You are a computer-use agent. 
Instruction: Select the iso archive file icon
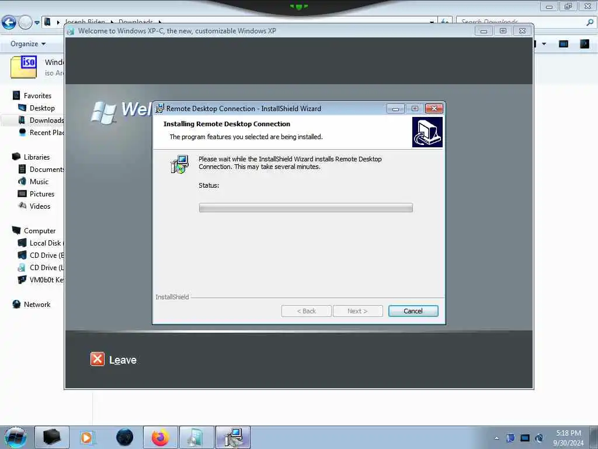tap(23, 67)
